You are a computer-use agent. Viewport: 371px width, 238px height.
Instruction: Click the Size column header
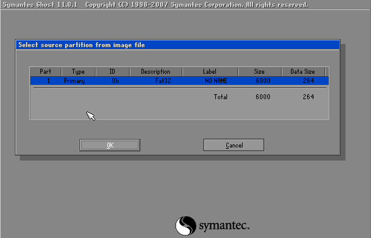click(x=259, y=72)
